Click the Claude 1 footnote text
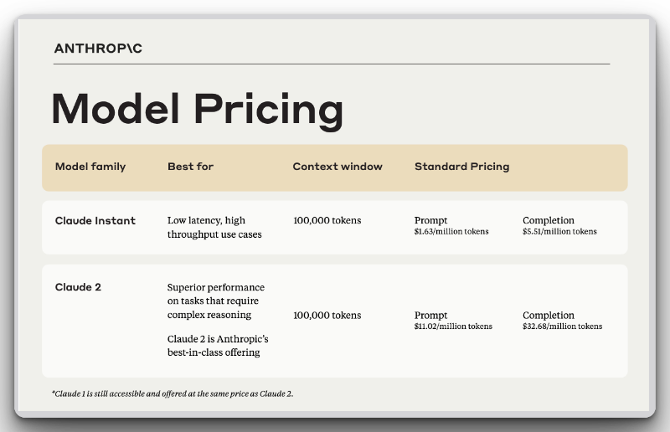The width and height of the screenshot is (670, 432). tap(172, 393)
